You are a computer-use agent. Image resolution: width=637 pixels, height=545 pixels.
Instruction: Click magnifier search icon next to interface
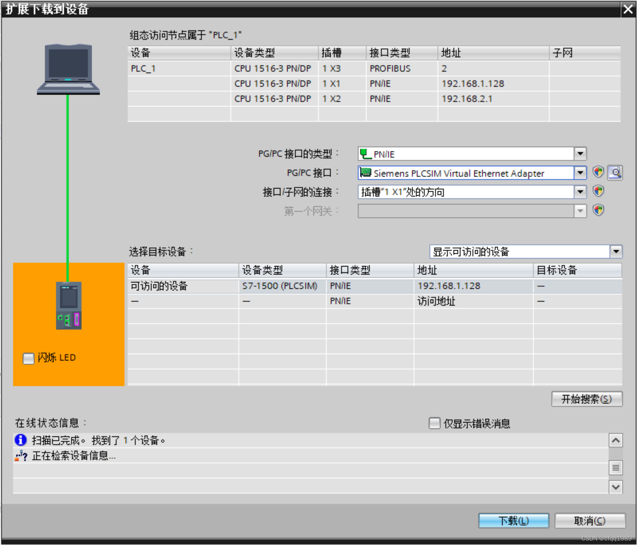614,173
